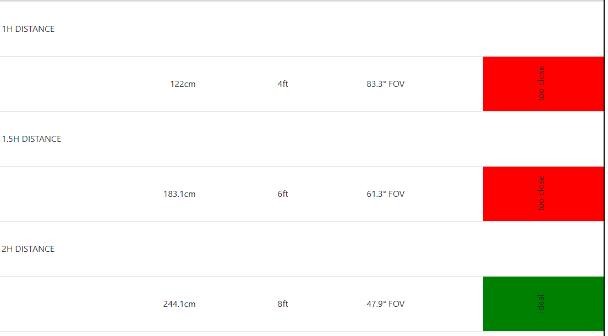This screenshot has width=608, height=336.
Task: Select the 244.1cm distance value
Action: click(179, 304)
